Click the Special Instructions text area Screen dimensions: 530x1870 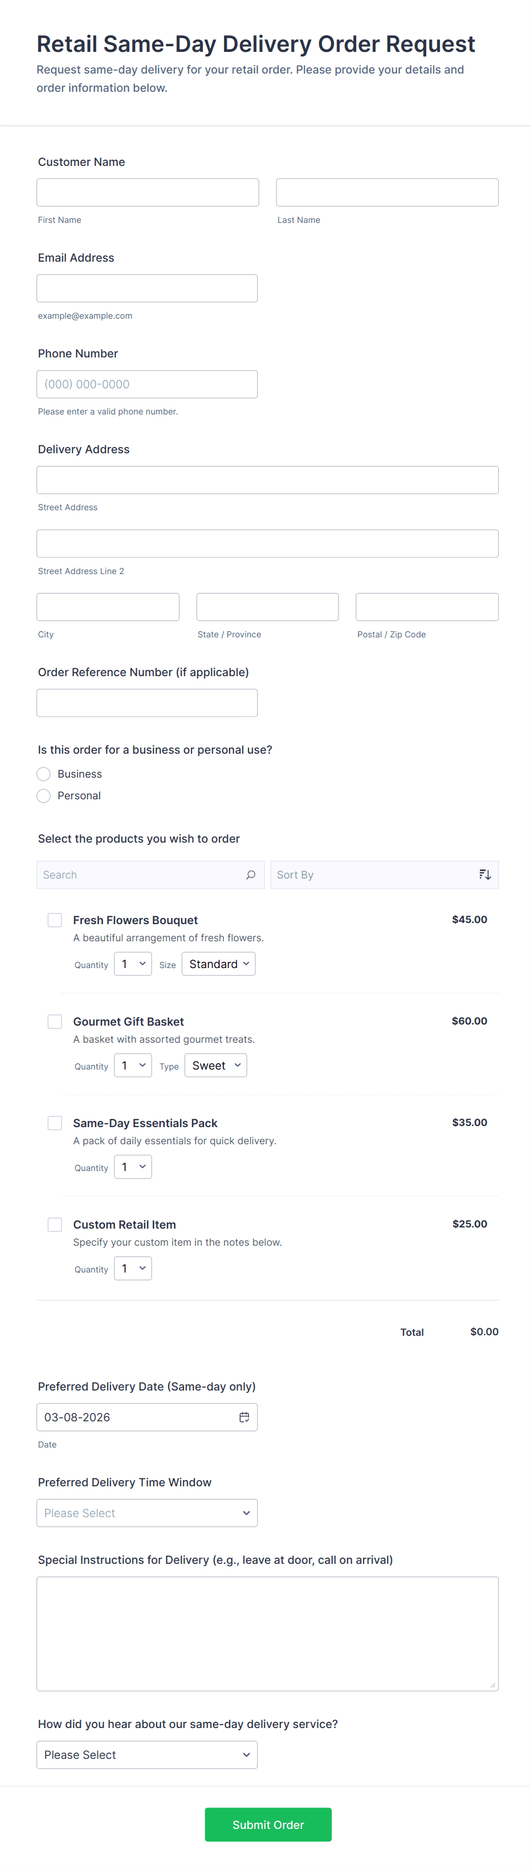coord(267,1633)
